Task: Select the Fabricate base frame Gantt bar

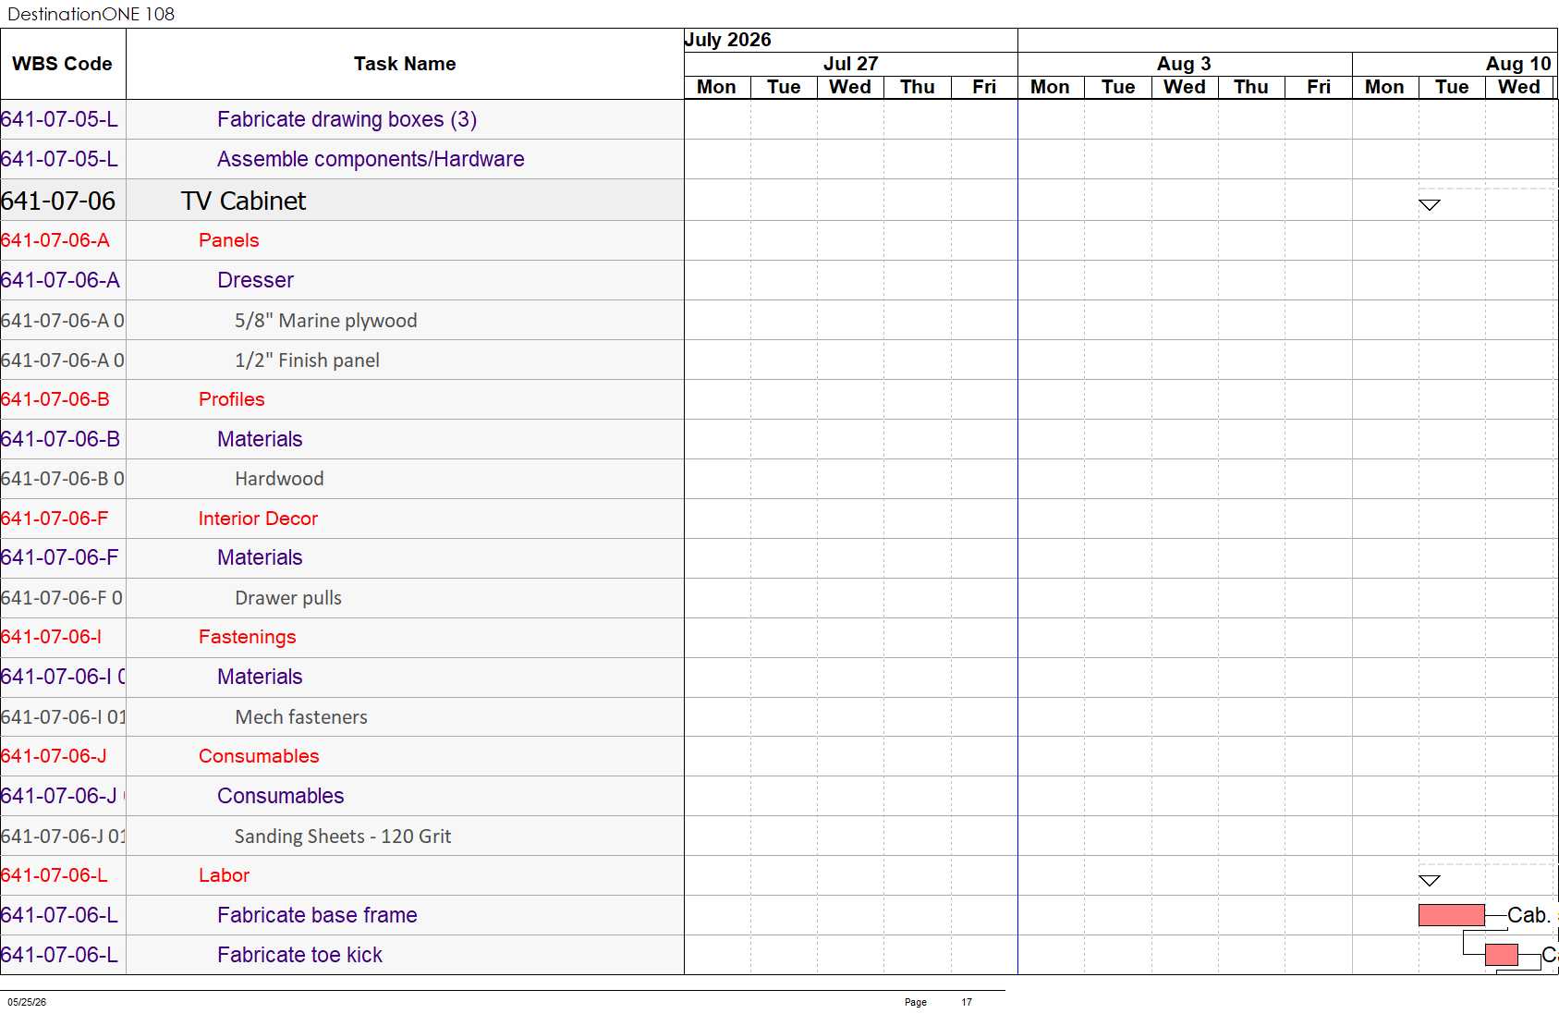Action: [1452, 915]
